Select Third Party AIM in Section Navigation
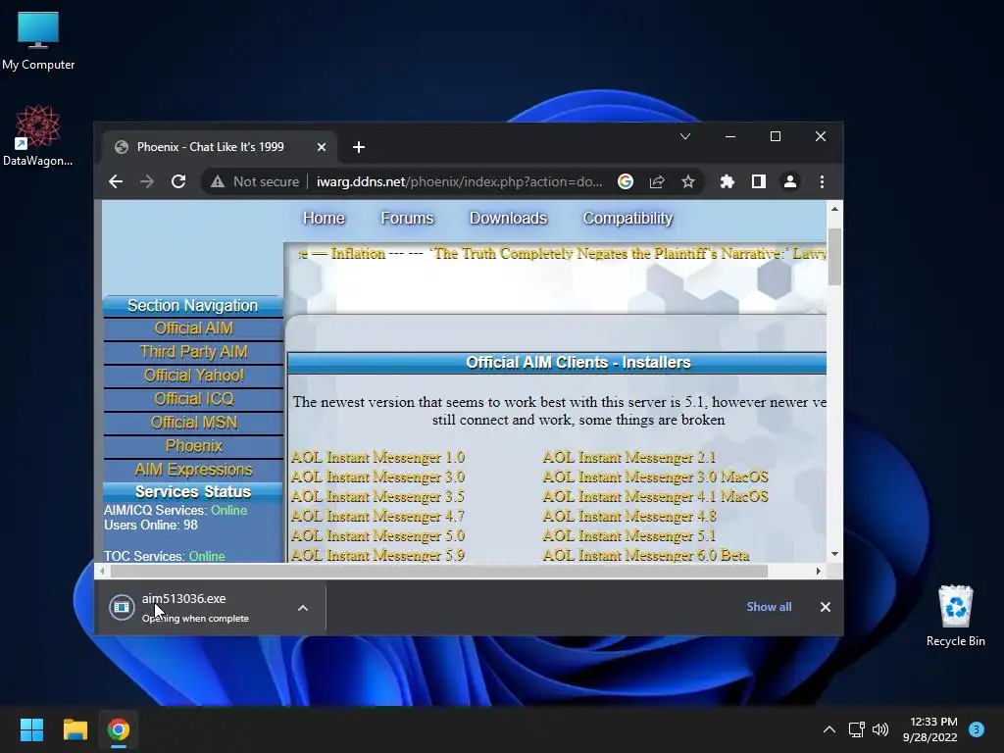1004x753 pixels. tap(193, 352)
